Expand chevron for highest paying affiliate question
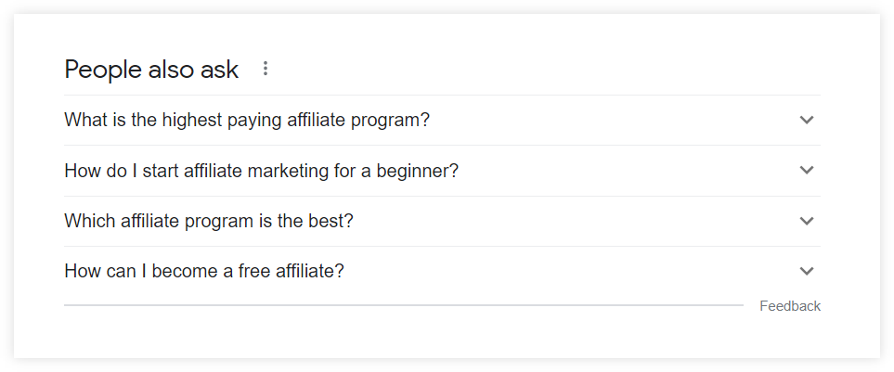The height and width of the screenshot is (372, 894). tap(807, 120)
